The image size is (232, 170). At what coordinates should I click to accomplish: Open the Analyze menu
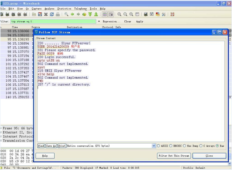coord(49,9)
